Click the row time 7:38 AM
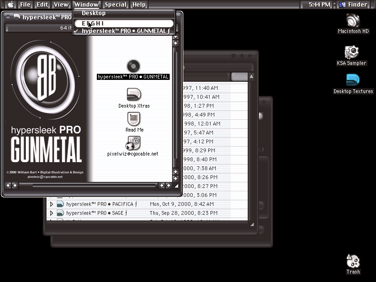Viewport: 376px width, 282px height. [206, 168]
